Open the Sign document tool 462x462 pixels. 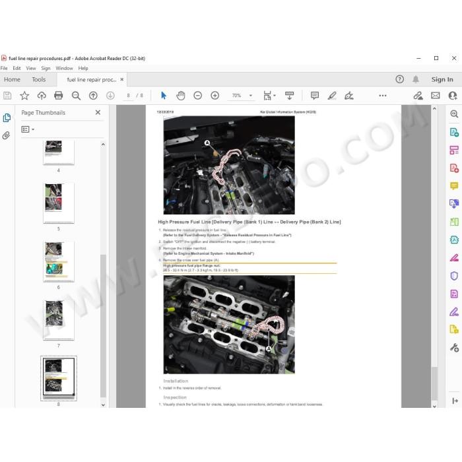[349, 96]
